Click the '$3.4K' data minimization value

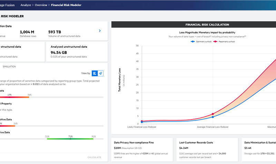pyautogui.click(x=248, y=148)
